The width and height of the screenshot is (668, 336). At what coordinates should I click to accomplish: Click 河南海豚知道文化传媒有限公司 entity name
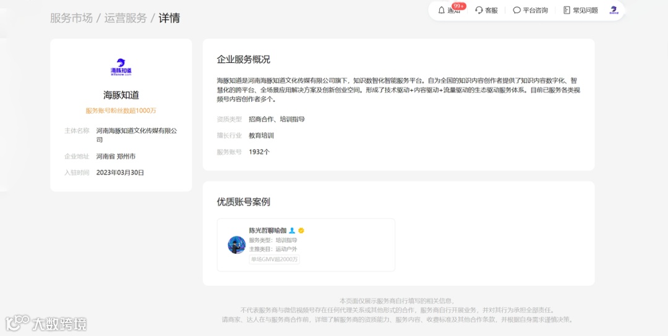[137, 135]
